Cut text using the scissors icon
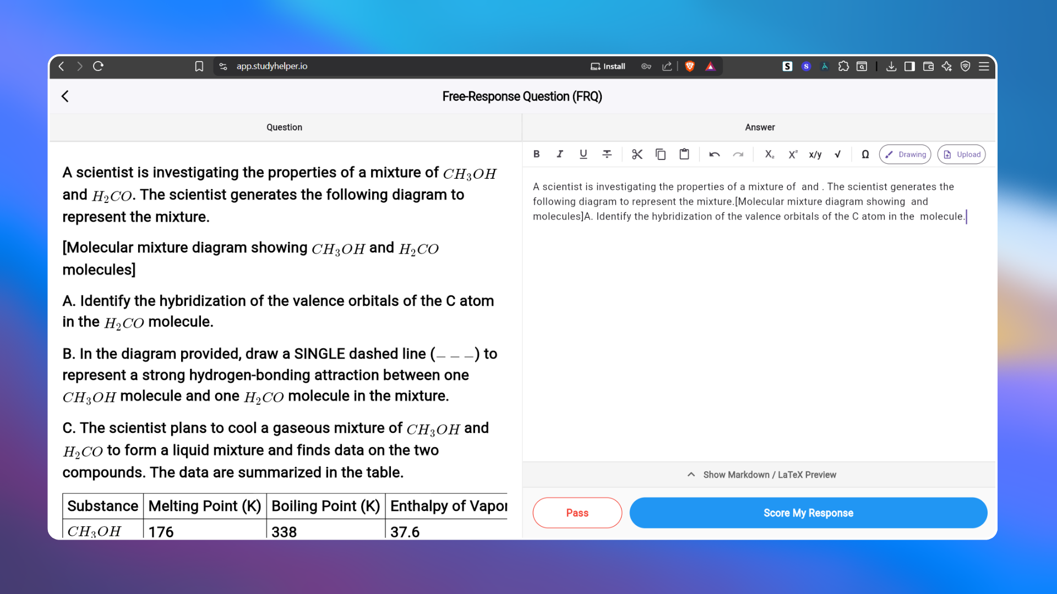This screenshot has width=1057, height=594. [x=637, y=155]
